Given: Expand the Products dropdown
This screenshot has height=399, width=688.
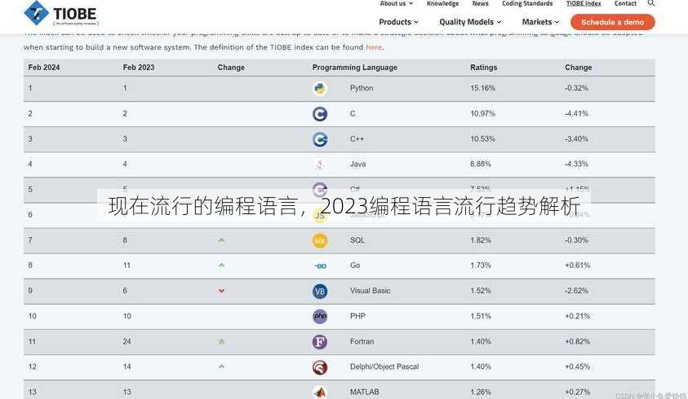Looking at the screenshot, I should tap(398, 22).
